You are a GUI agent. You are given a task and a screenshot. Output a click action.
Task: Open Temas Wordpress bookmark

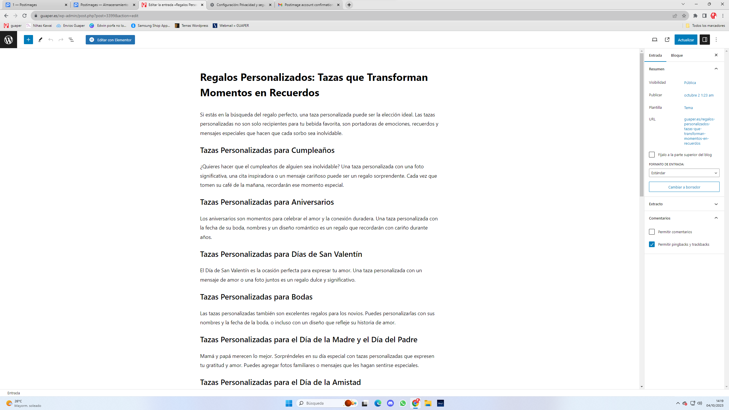(x=192, y=26)
